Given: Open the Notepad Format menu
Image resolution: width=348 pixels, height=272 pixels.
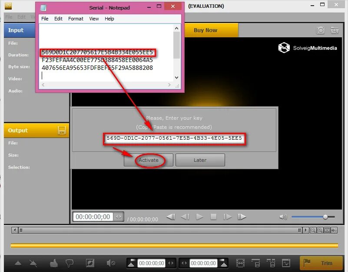Looking at the screenshot, I should [76, 19].
